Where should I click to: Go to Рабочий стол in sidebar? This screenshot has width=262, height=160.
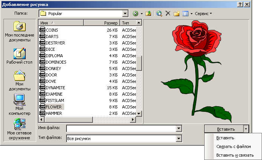[x=19, y=56]
